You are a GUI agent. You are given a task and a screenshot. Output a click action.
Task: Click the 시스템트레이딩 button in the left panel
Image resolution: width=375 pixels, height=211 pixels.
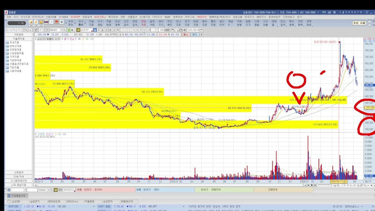(18, 181)
